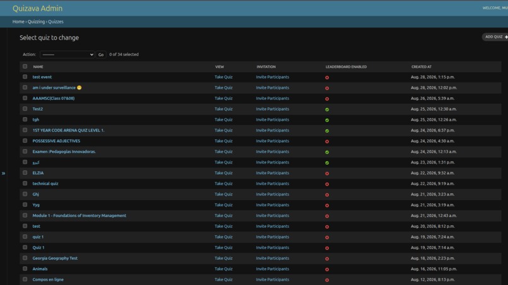
Task: Open the AAAMSC(Class 07&08) quiz
Action: [x=54, y=98]
